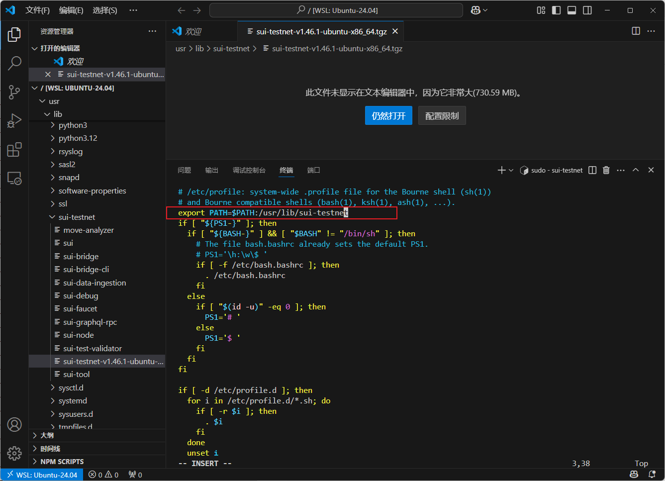
Task: Toggle the bottom panel visibility
Action: tap(572, 10)
